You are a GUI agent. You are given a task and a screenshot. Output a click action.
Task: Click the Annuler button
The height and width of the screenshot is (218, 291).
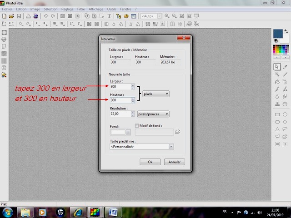(x=175, y=162)
